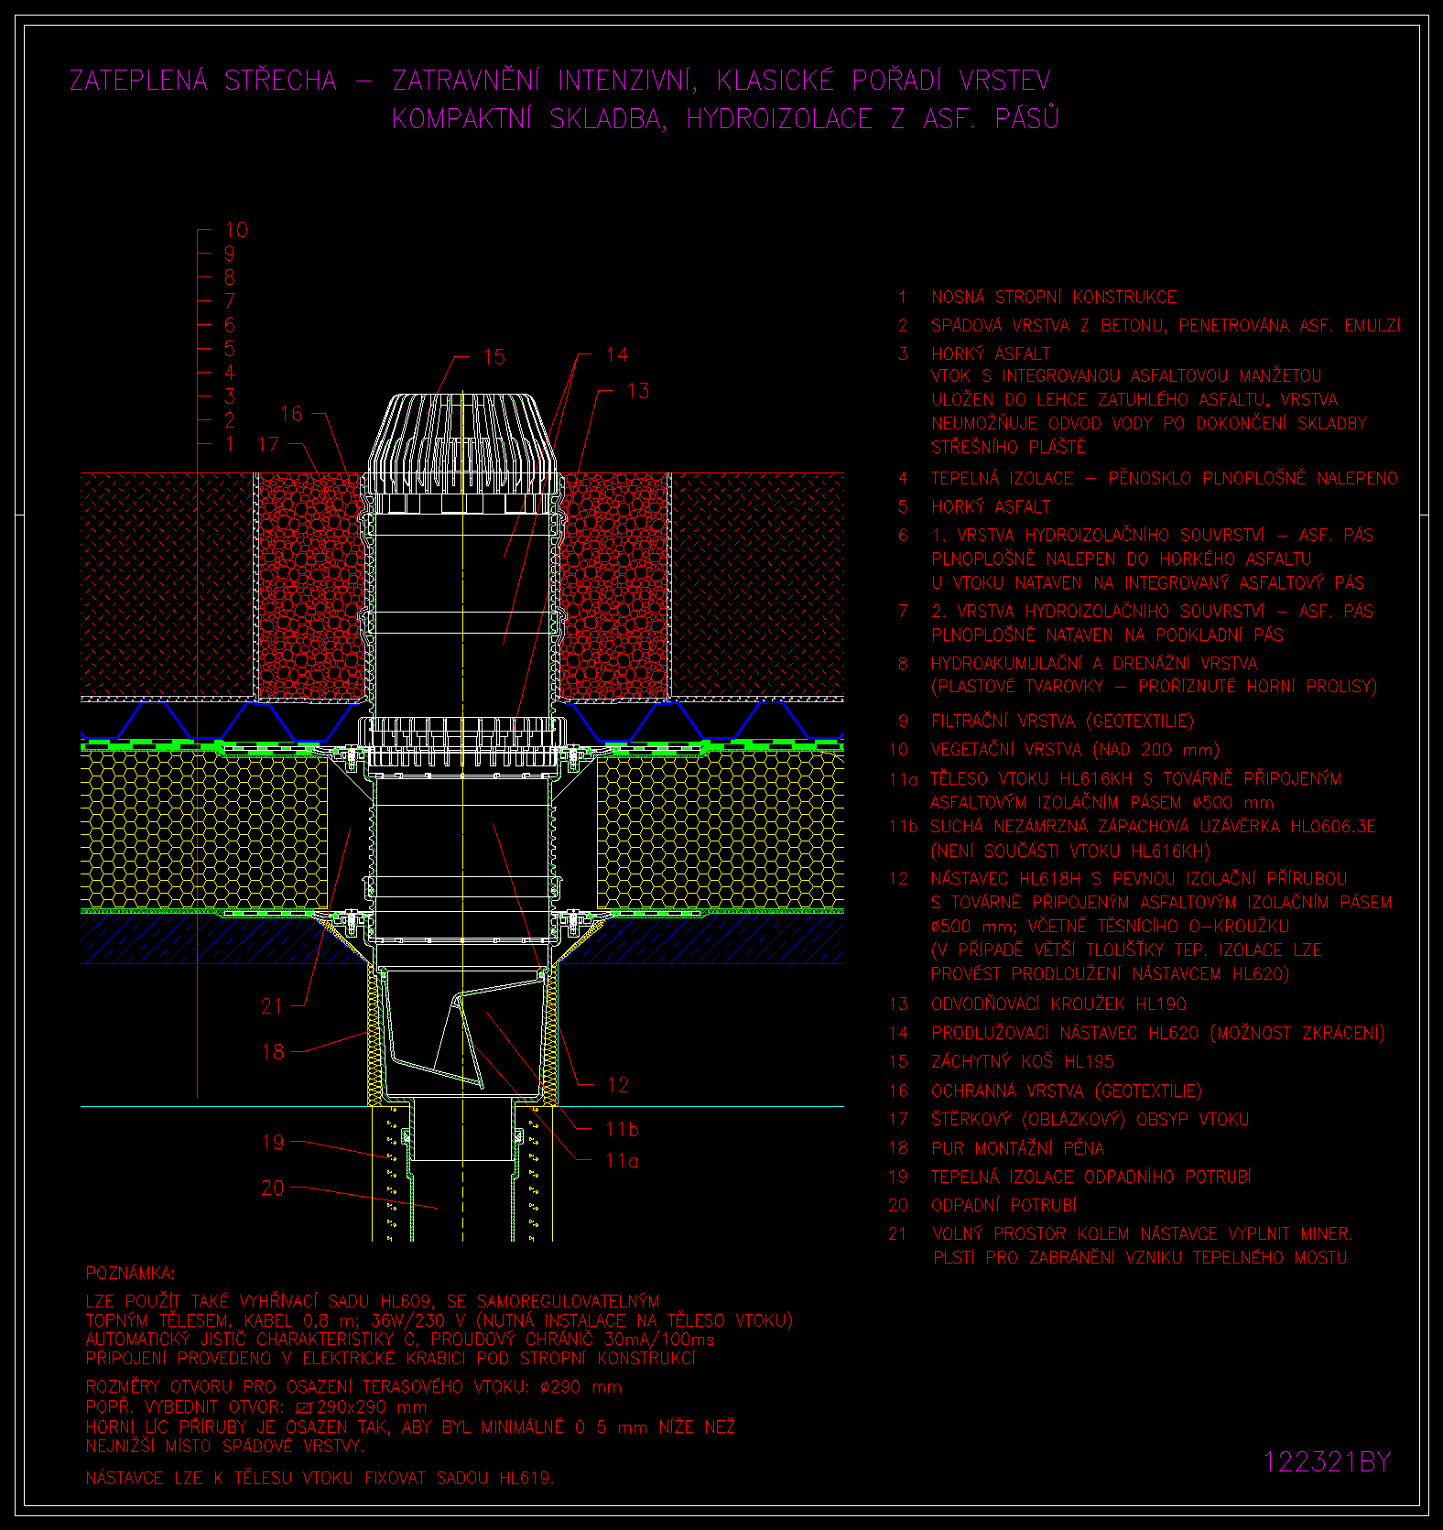Select legend text 'ODPADNÍ POTRUBÍ'
This screenshot has height=1530, width=1443.
point(1004,1206)
